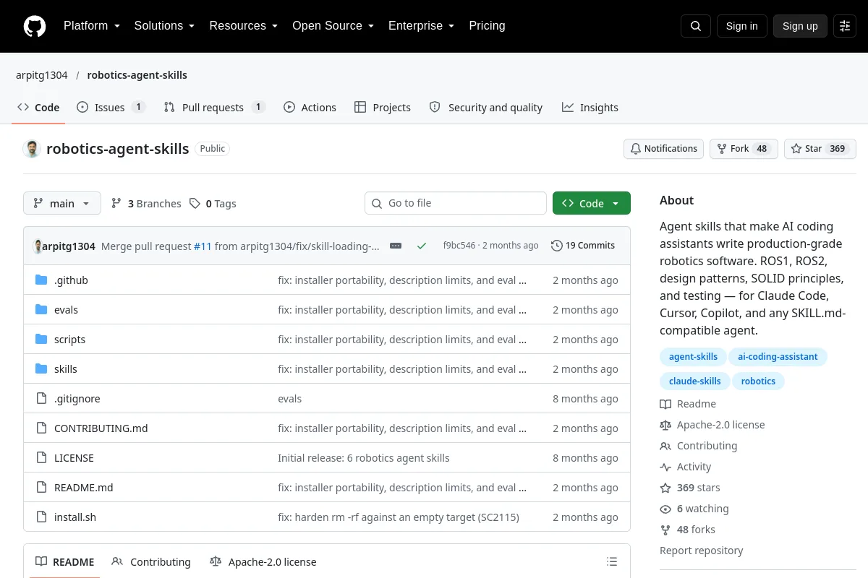This screenshot has width=868, height=578.
Task: Open the Pull requests tab
Action: pos(214,107)
